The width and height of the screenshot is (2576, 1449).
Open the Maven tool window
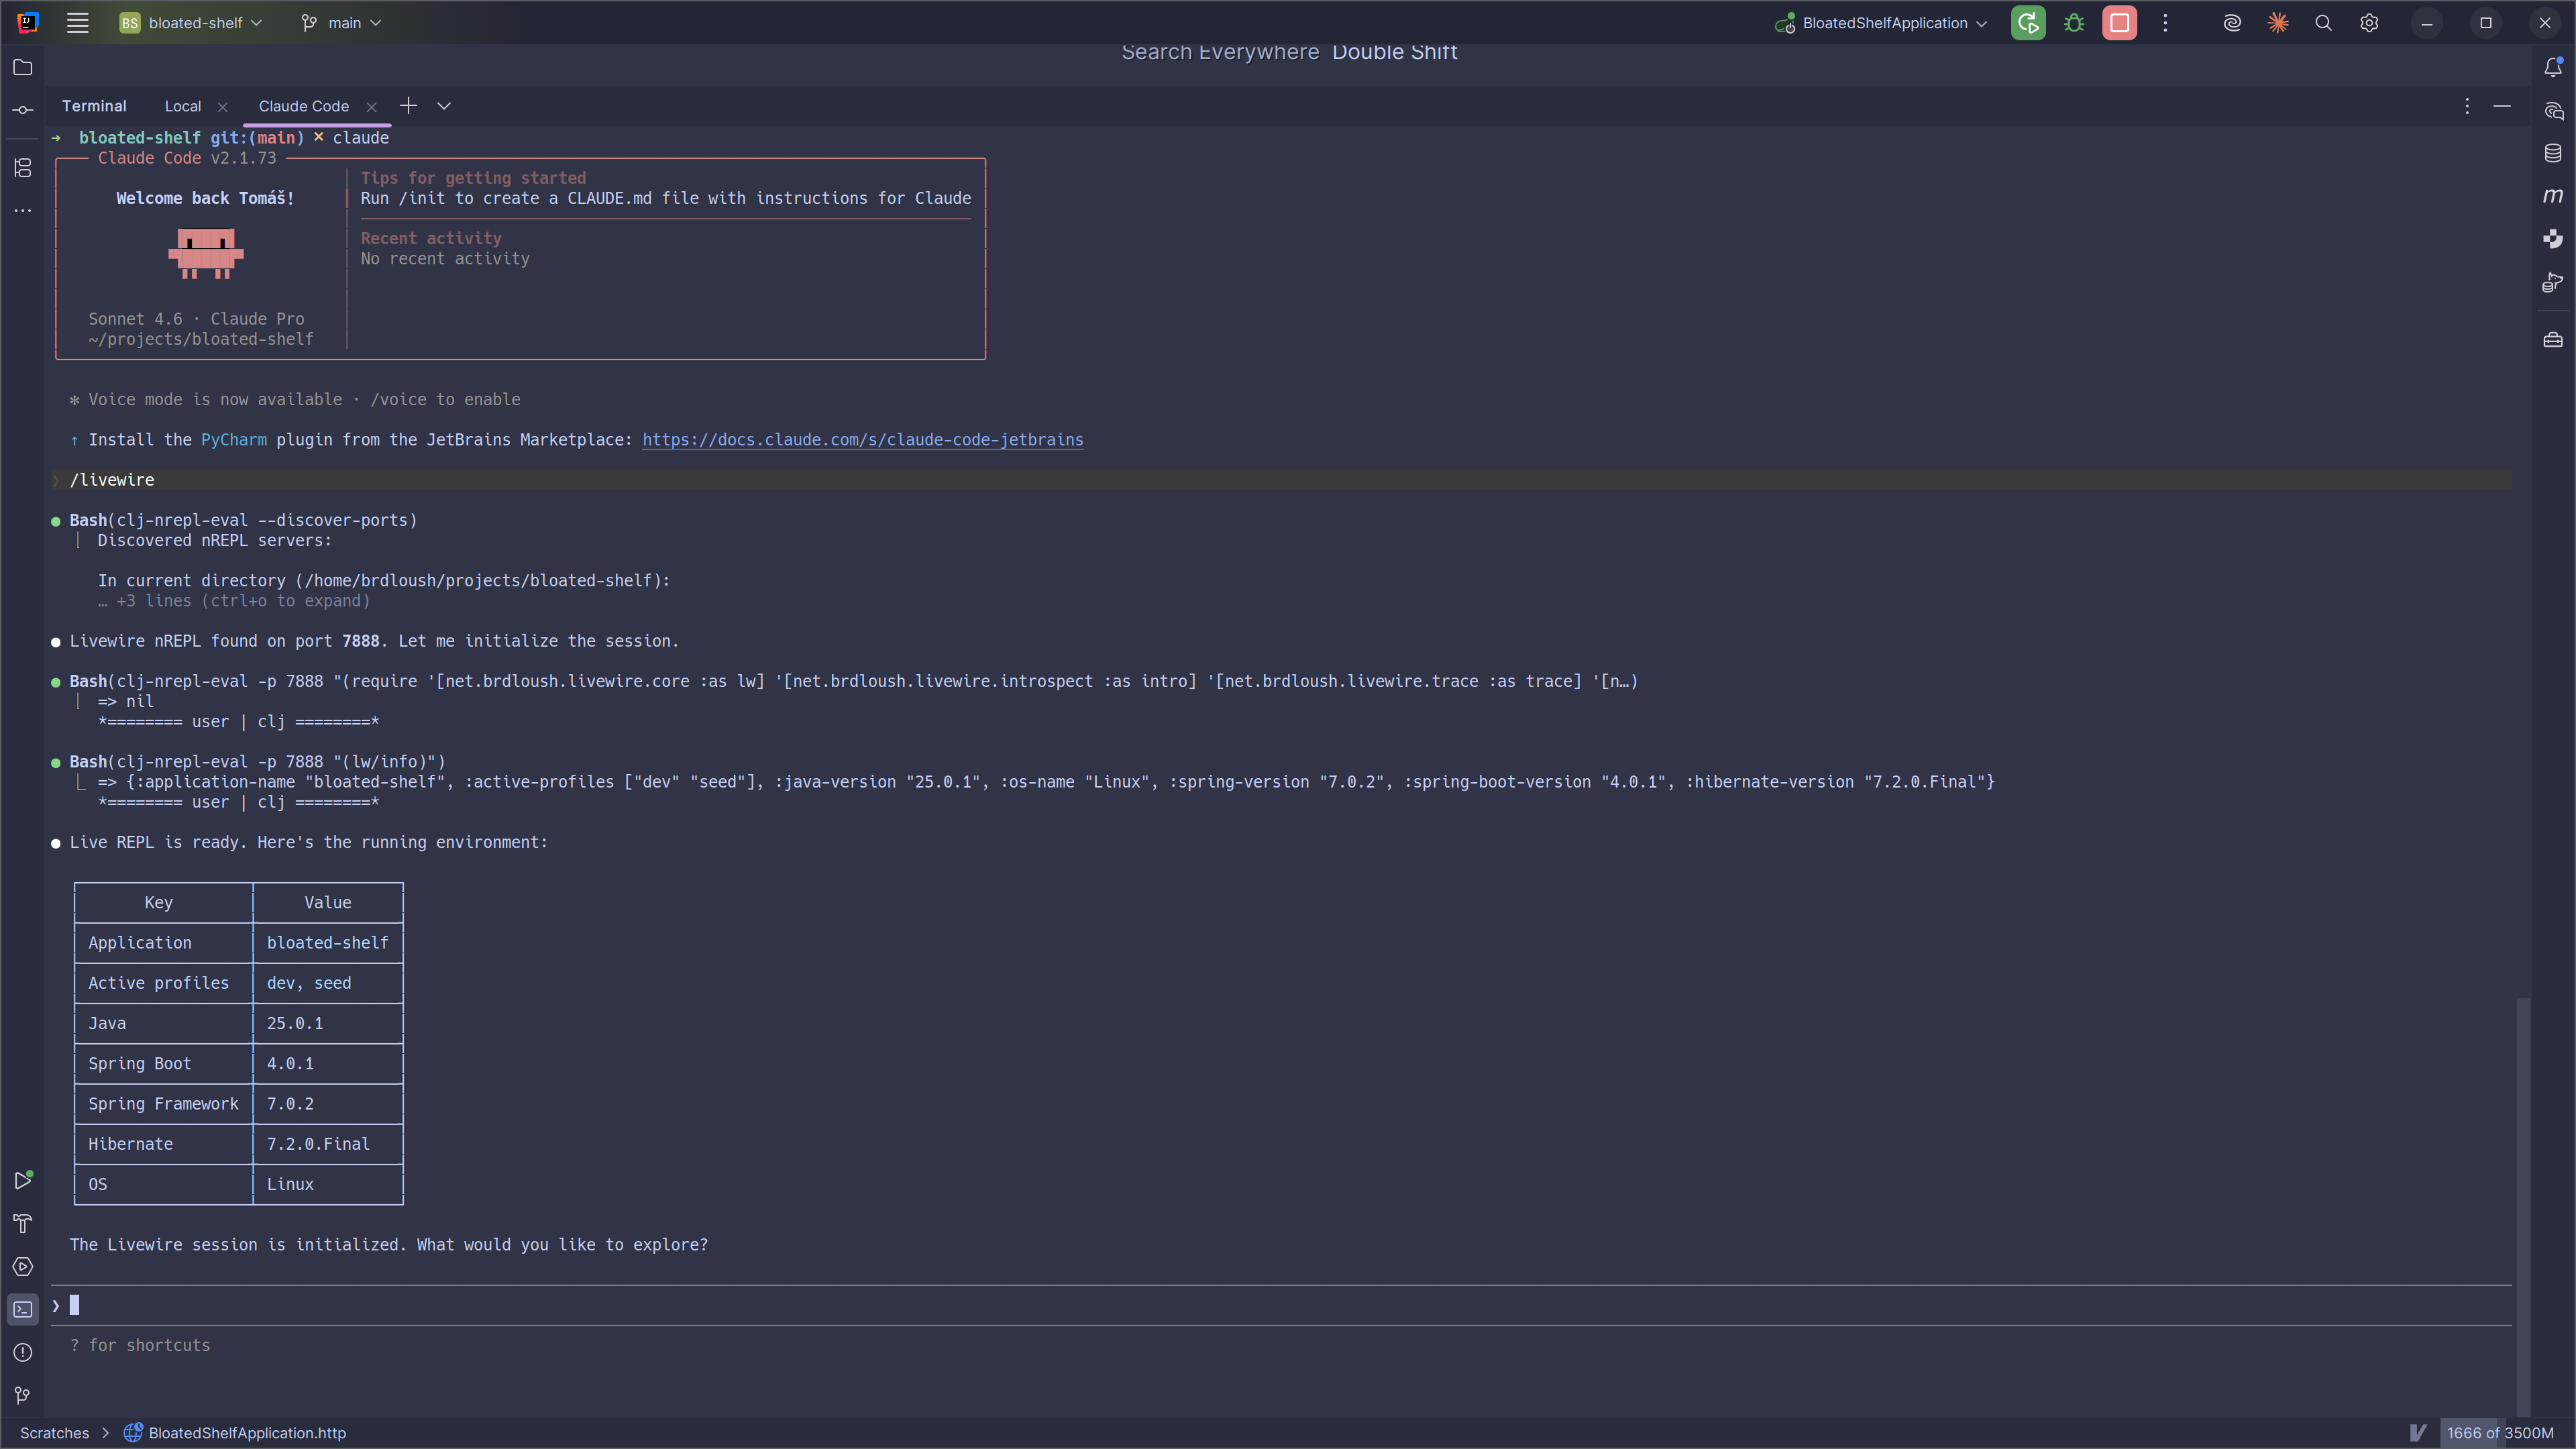(2553, 196)
